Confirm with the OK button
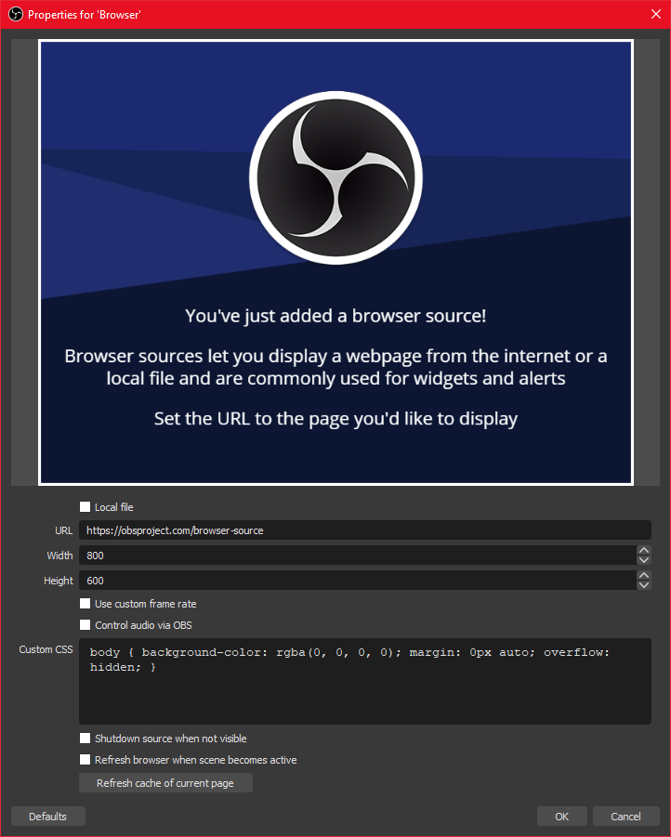The image size is (671, 837). click(562, 817)
